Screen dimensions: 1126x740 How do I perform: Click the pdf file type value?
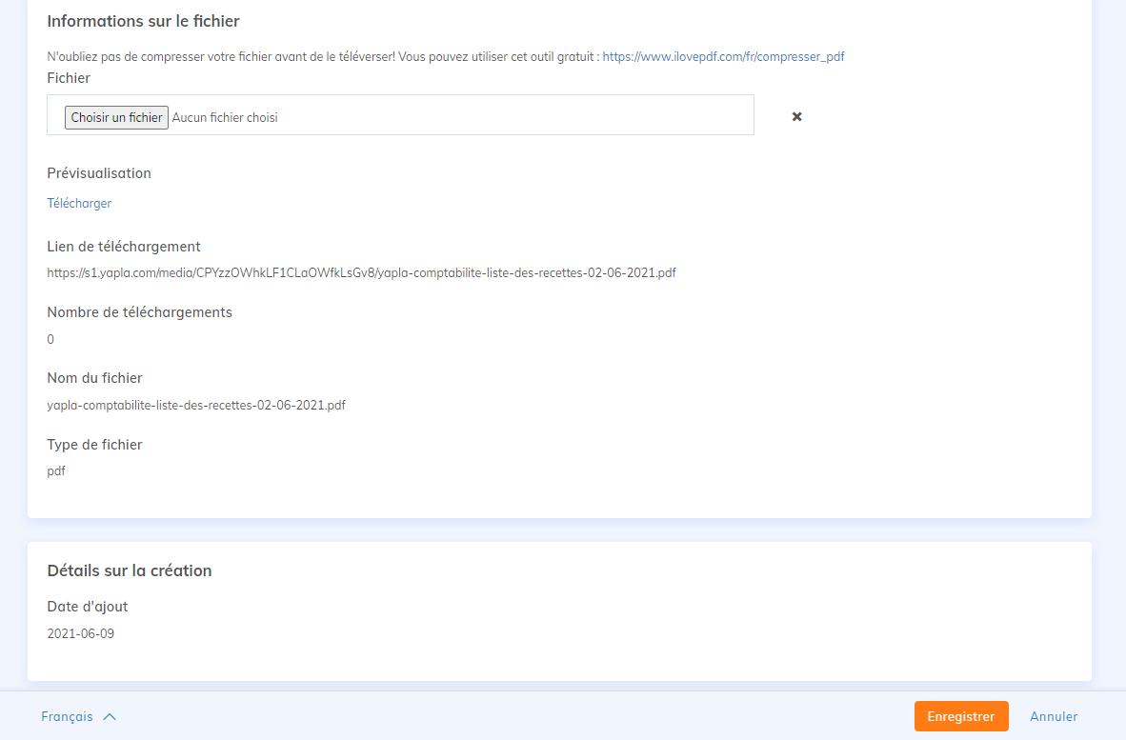point(56,471)
